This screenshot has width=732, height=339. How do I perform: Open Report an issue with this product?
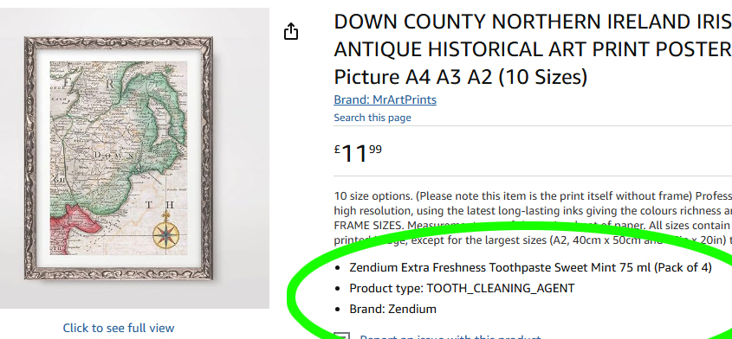coord(450,336)
